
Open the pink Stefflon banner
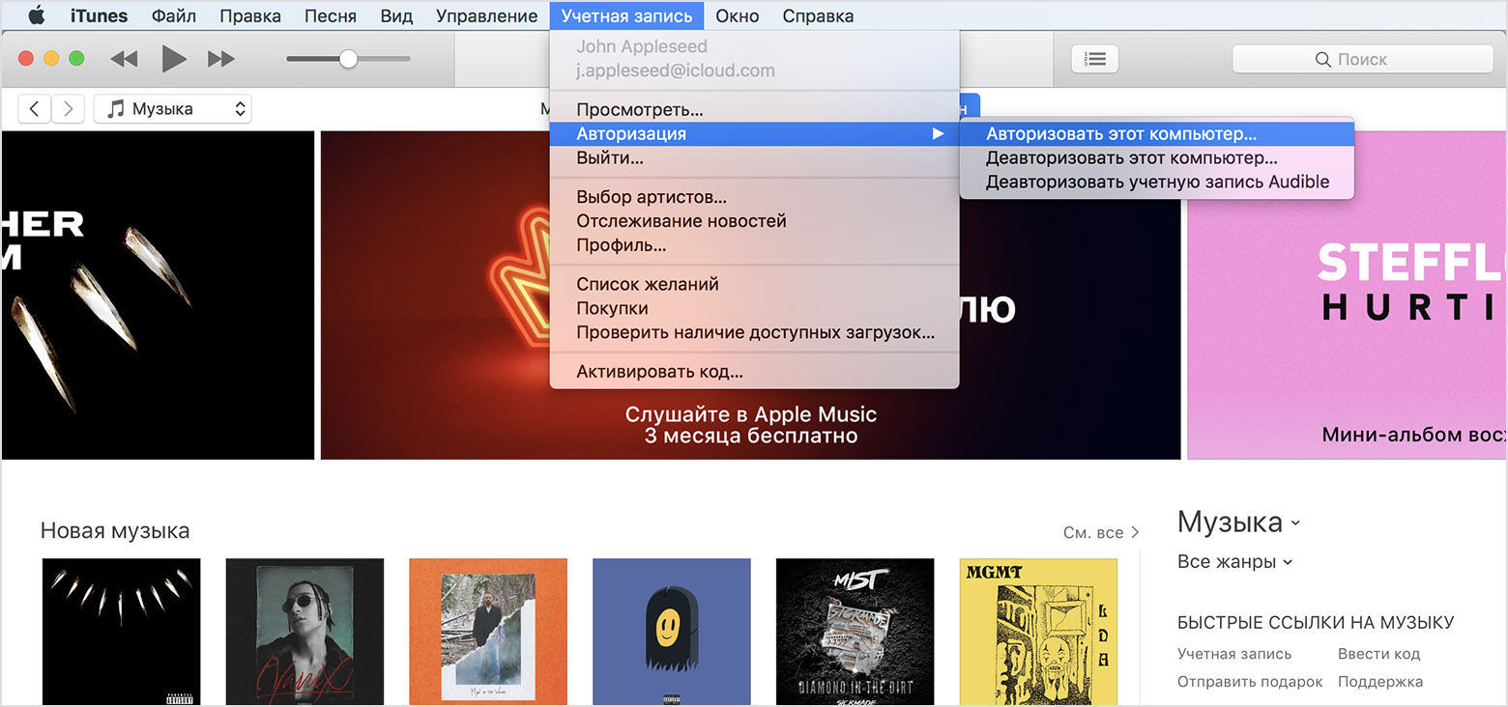1347,295
